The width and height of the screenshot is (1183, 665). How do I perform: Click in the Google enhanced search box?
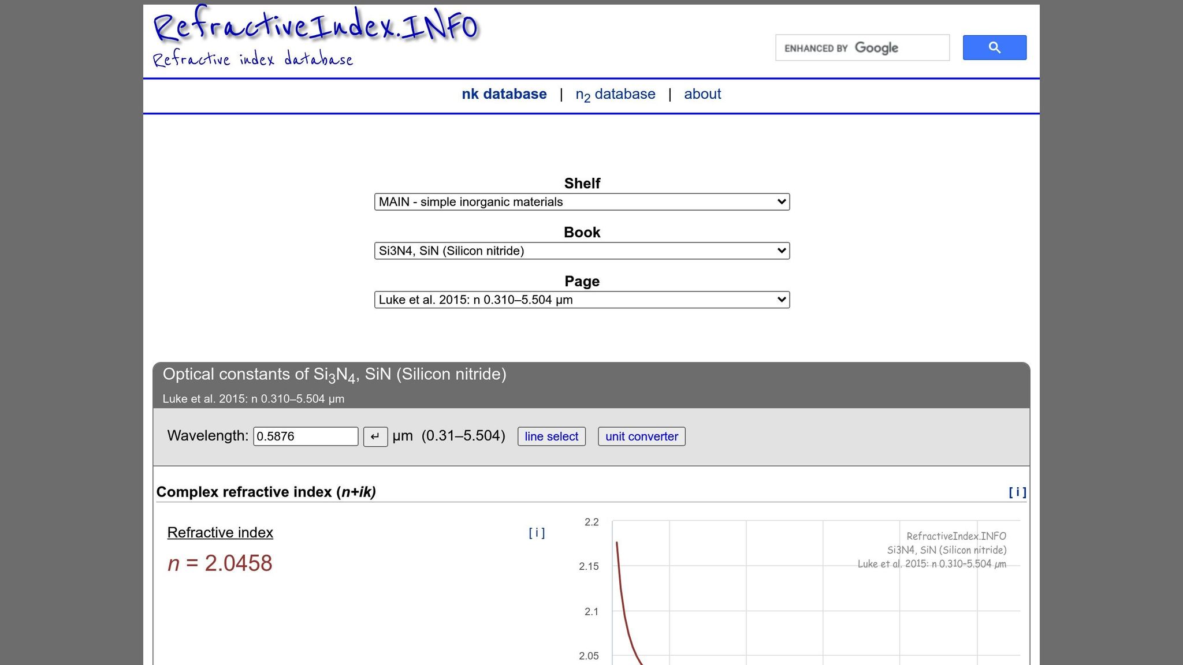pos(862,48)
